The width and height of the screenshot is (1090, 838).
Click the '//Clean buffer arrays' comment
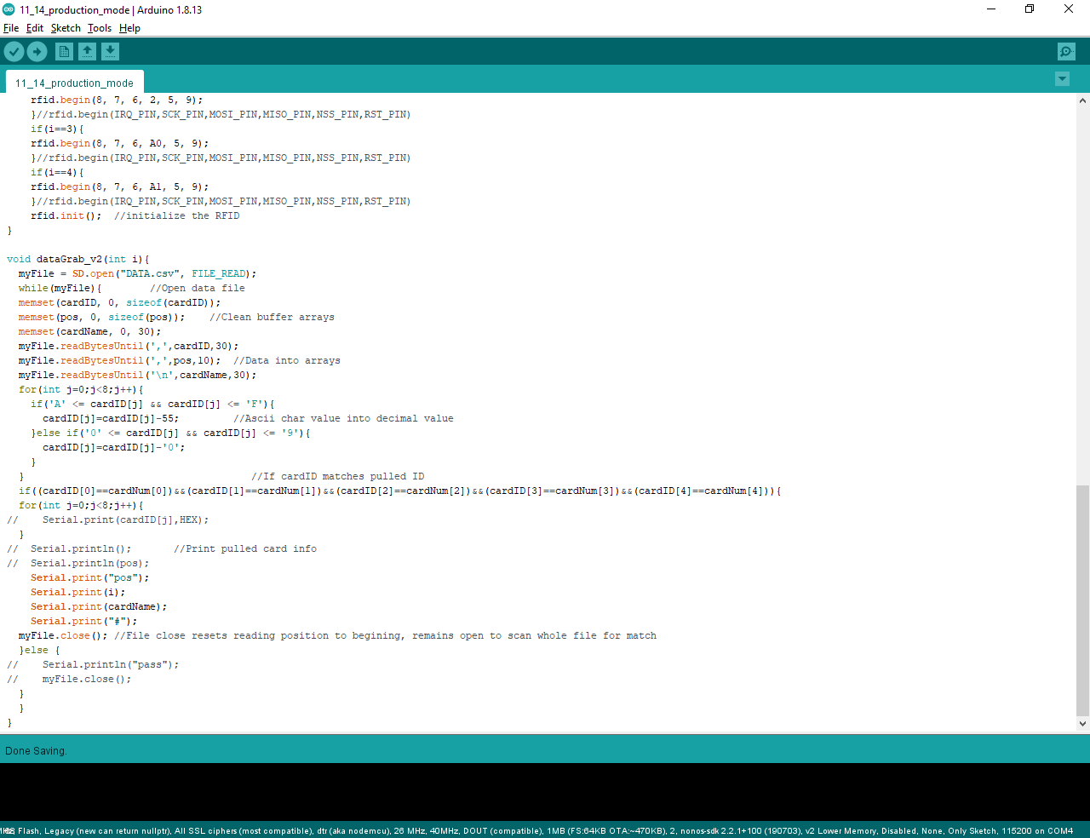pyautogui.click(x=272, y=317)
